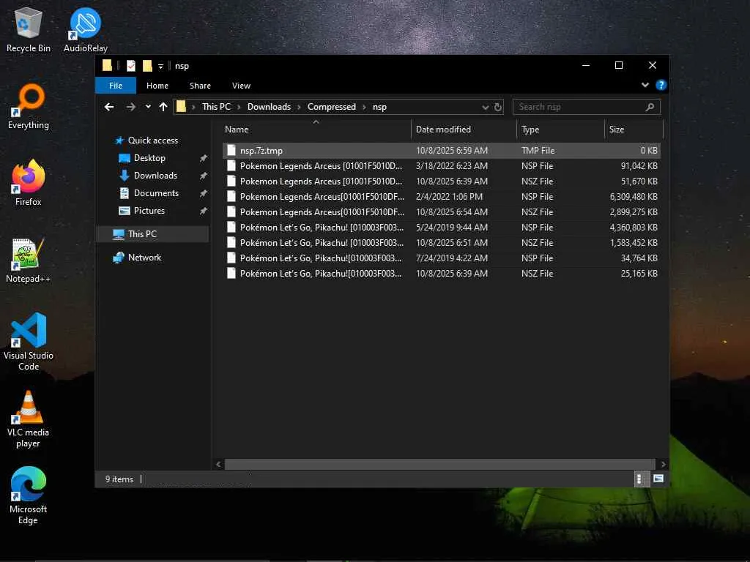The image size is (750, 562).
Task: Switch to Details view icon in status bar
Action: pyautogui.click(x=640, y=479)
